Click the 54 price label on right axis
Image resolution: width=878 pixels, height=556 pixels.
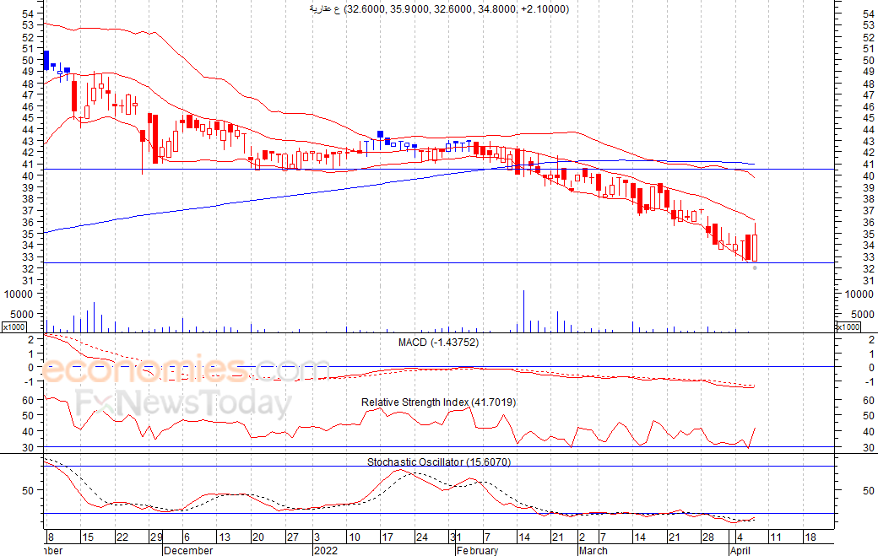point(869,13)
